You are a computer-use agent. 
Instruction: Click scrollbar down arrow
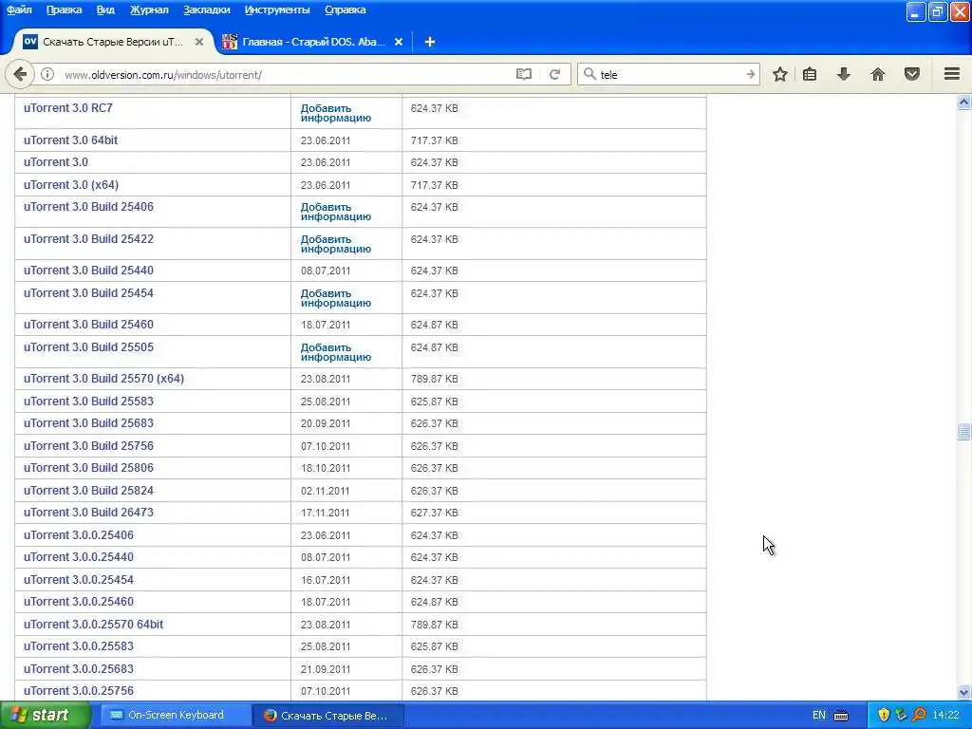(963, 692)
